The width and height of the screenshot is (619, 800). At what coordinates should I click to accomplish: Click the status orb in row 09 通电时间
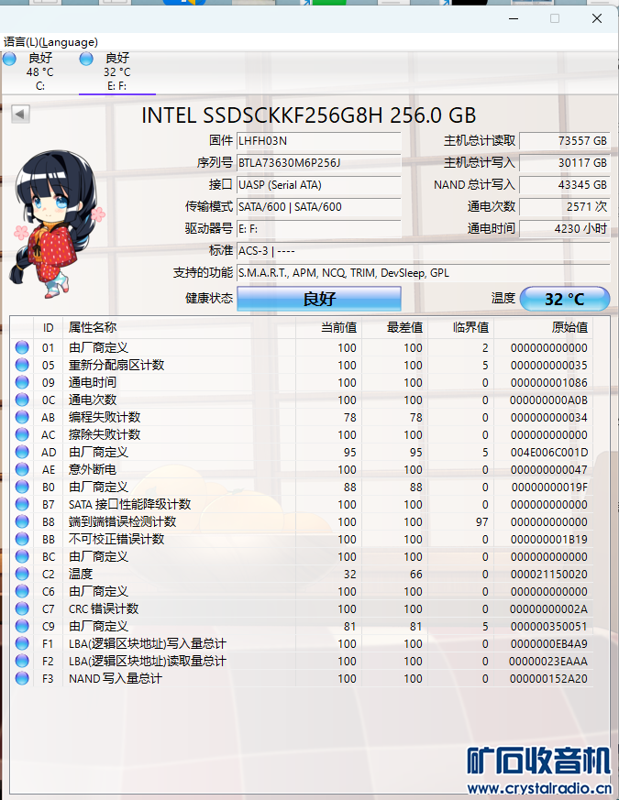(x=22, y=382)
